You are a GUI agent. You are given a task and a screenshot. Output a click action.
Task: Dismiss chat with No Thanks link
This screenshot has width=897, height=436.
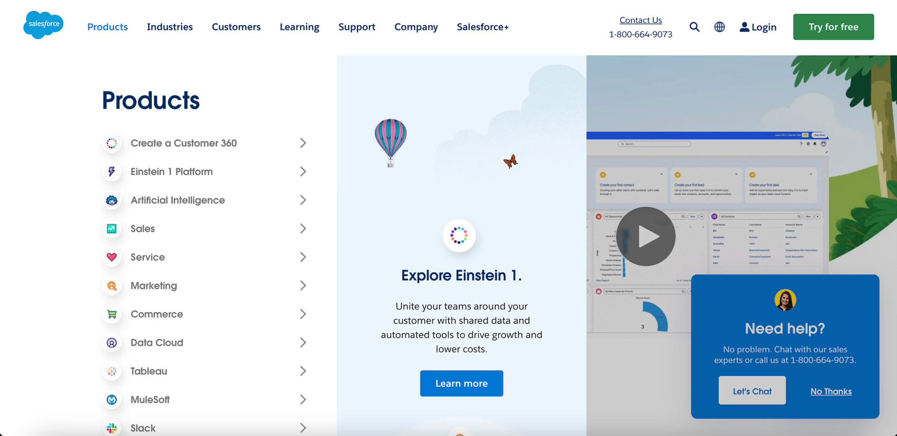click(831, 392)
